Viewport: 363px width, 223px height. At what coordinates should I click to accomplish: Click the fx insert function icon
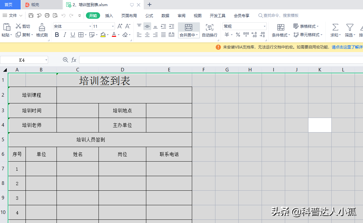[74, 60]
